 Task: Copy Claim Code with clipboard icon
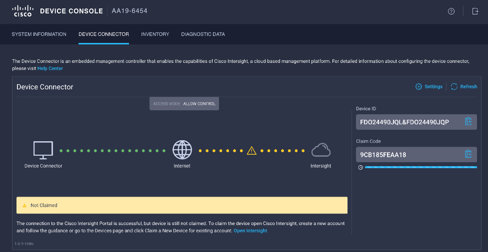pos(468,154)
